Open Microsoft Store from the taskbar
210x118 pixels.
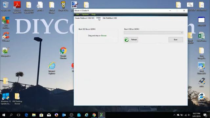pos(41,115)
